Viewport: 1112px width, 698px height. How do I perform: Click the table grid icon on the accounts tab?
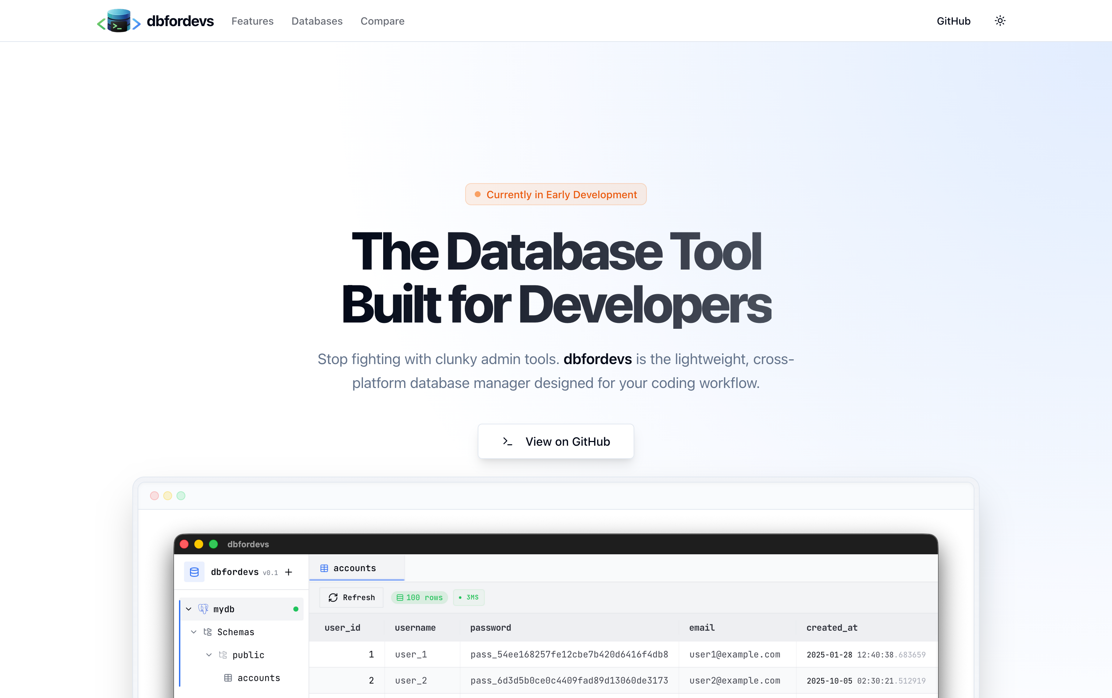click(x=324, y=568)
